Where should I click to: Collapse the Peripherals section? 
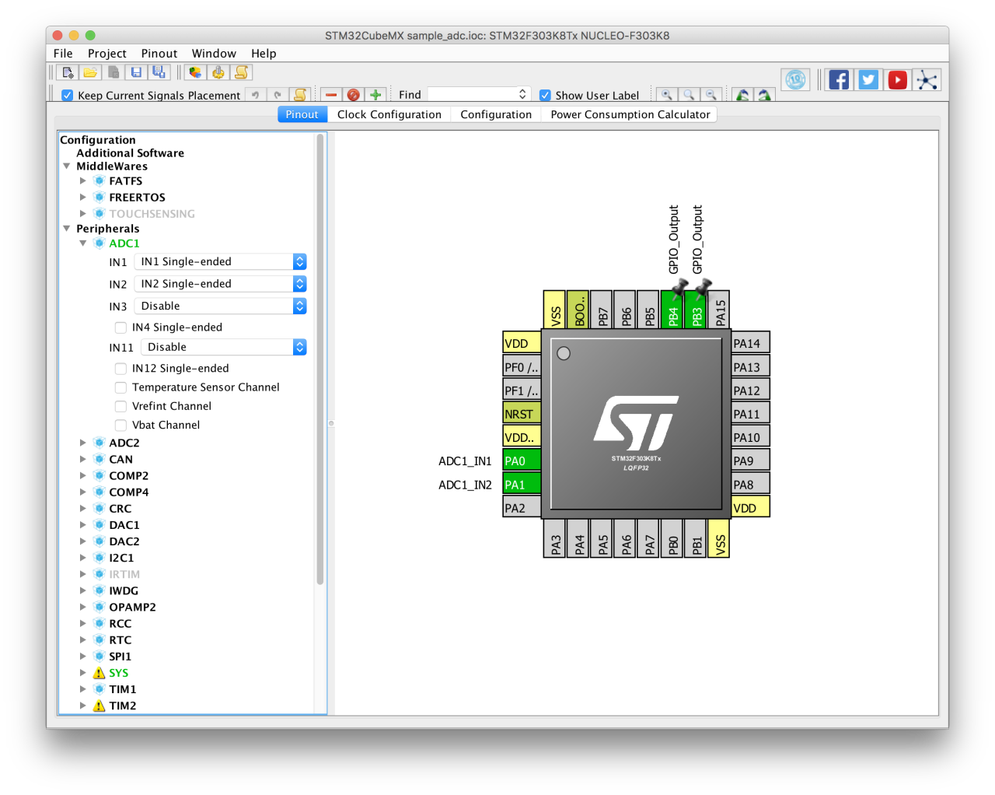(67, 229)
